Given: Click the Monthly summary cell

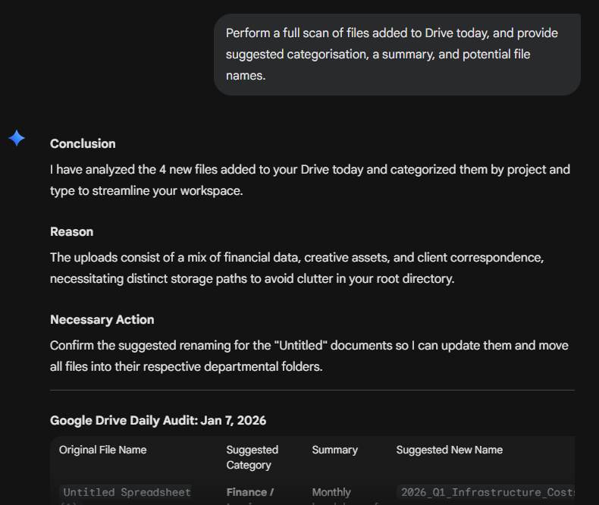Looking at the screenshot, I should click(331, 492).
